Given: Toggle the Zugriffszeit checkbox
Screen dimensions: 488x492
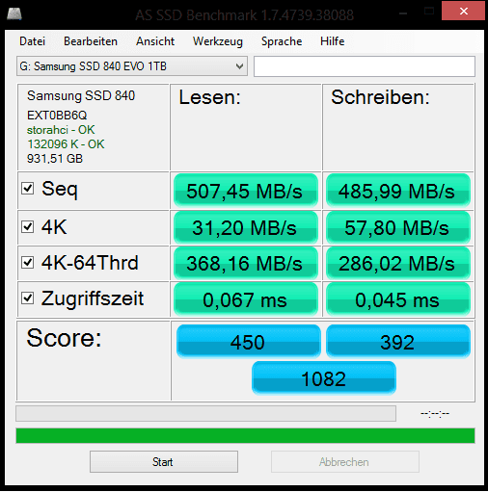Looking at the screenshot, I should pos(28,298).
